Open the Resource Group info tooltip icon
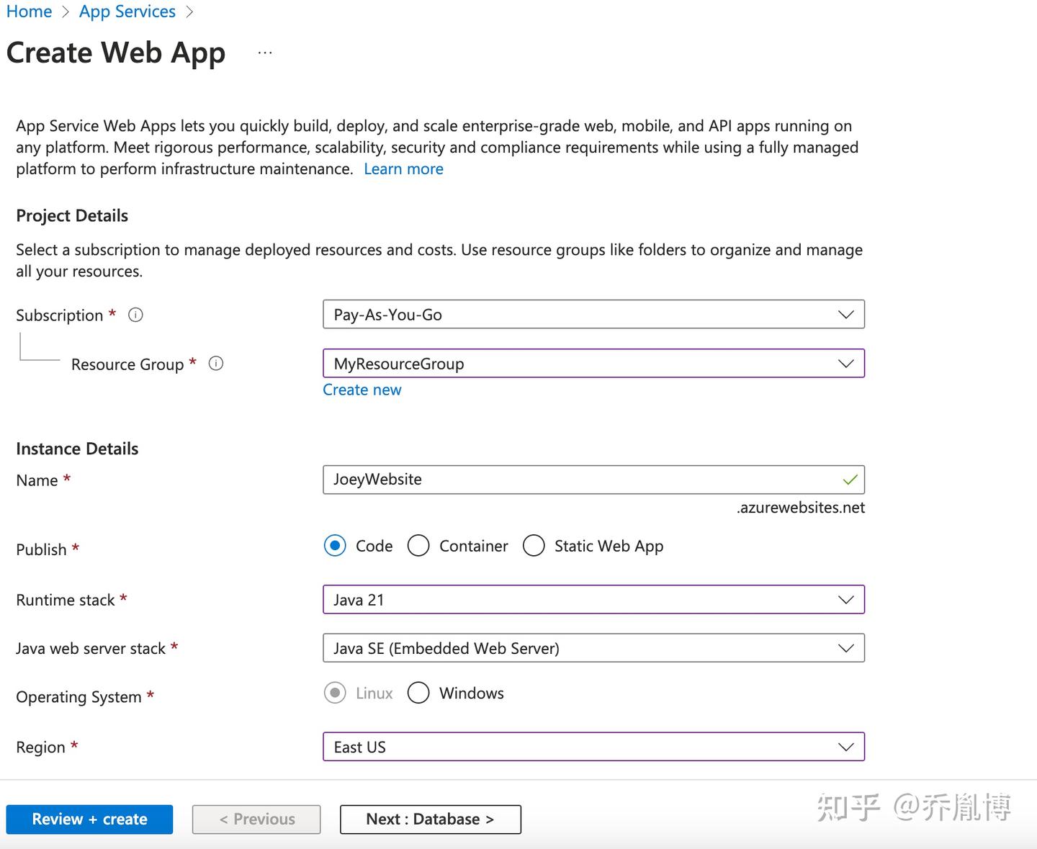The image size is (1037, 849). [x=216, y=364]
